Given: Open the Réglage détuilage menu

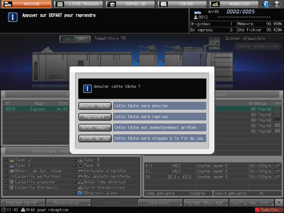Looking at the screenshot, I should click(x=206, y=203).
